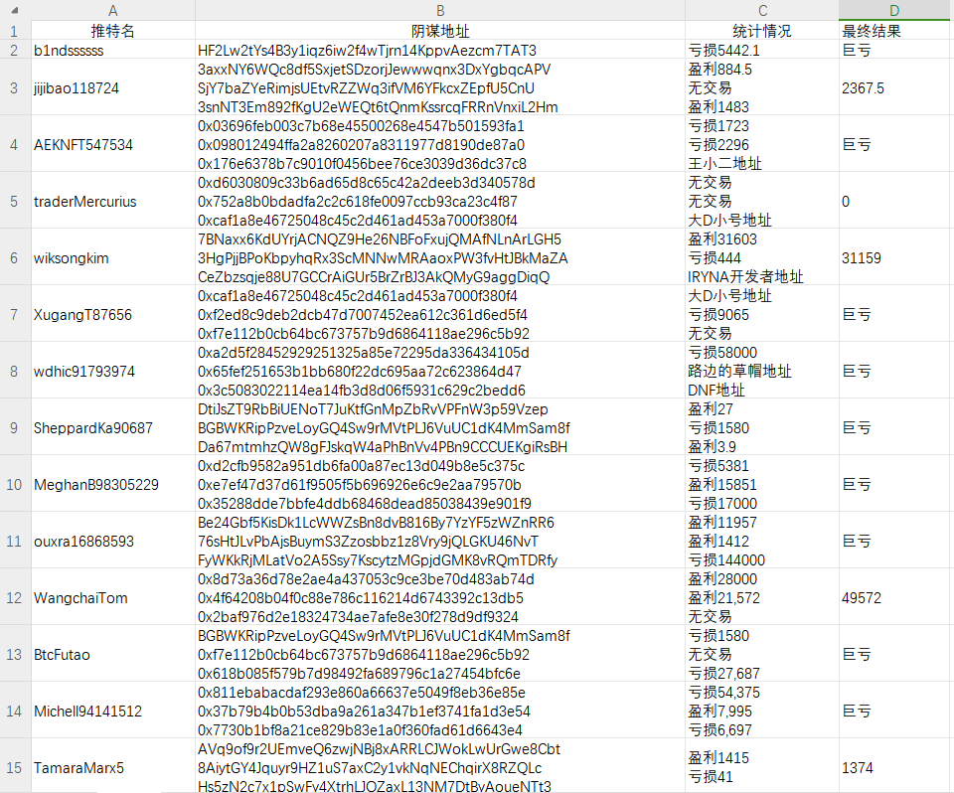Click the select-all corner triangle
Screen dimensions: 954x793
(15, 10)
